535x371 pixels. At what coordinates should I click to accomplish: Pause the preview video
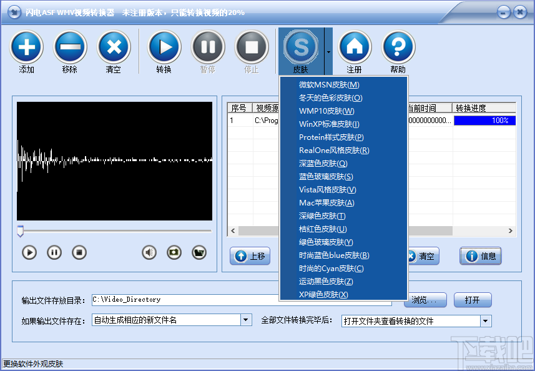click(x=54, y=252)
